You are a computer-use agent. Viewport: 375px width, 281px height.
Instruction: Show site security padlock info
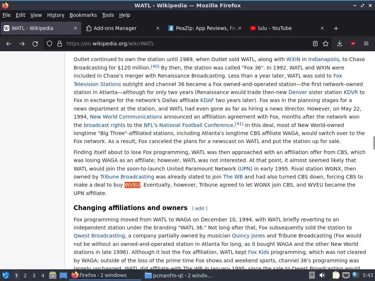click(60, 44)
